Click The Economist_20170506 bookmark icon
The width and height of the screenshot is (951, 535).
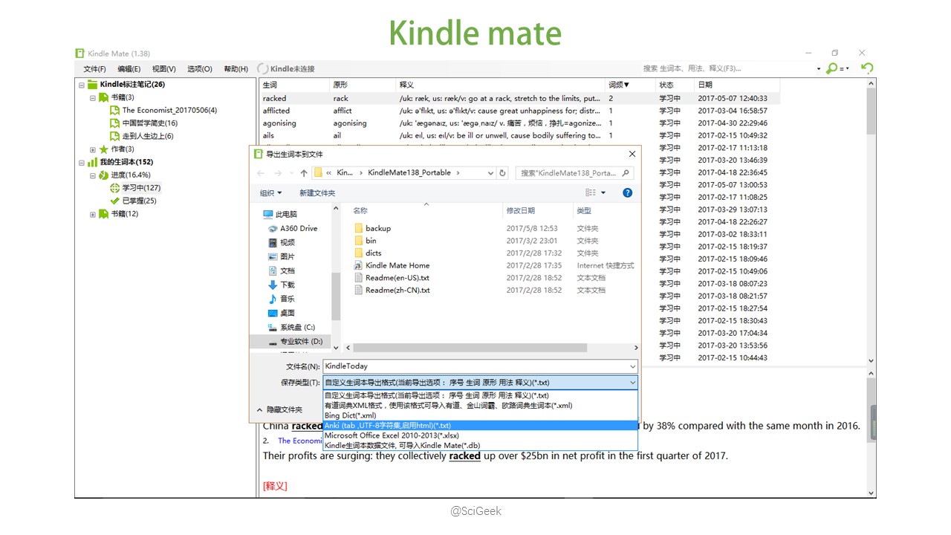pyautogui.click(x=114, y=110)
